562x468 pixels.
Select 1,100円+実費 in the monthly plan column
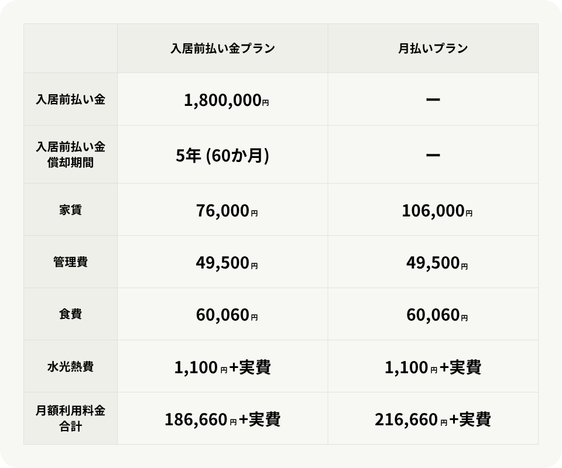433,367
